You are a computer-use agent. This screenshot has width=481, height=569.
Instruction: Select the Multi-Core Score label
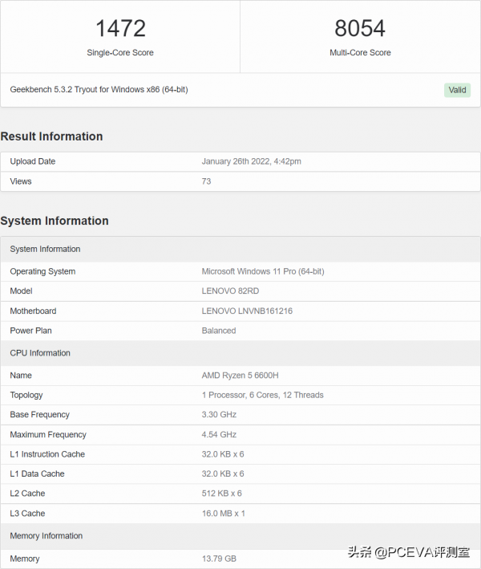pos(360,53)
